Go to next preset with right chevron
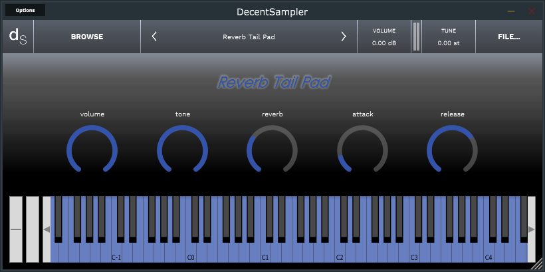Image resolution: width=545 pixels, height=272 pixels. point(344,37)
